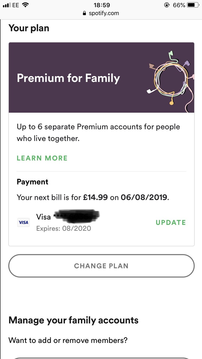Tap the battery icon in status bar

click(193, 5)
